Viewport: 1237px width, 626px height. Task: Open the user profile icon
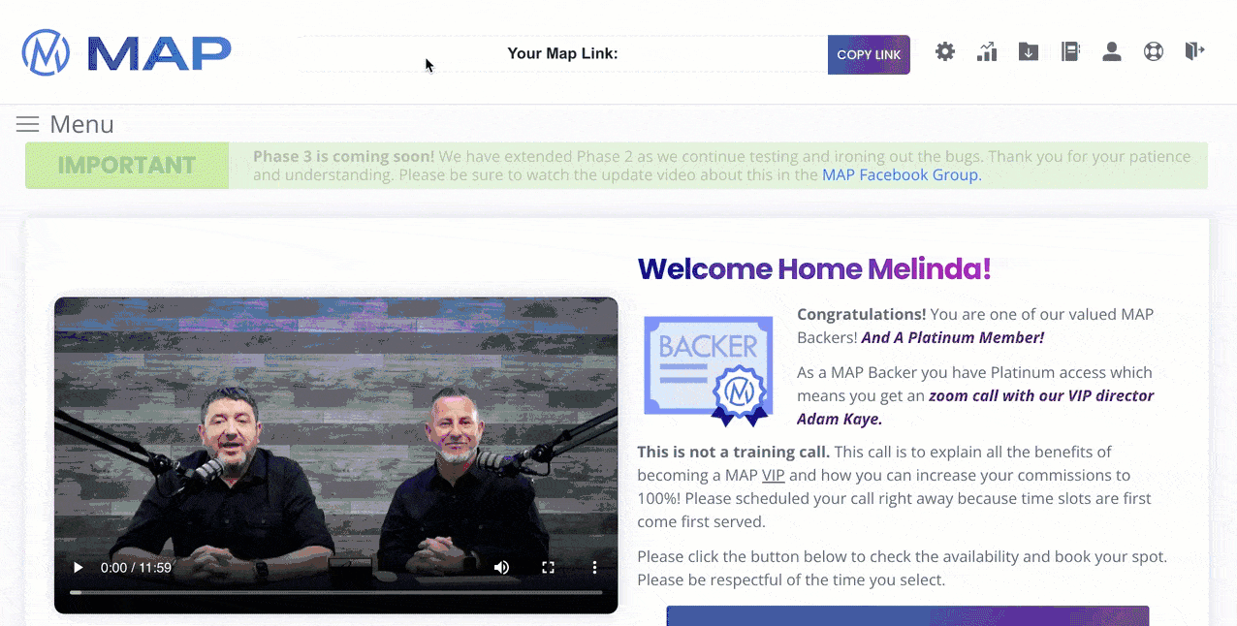coord(1112,52)
